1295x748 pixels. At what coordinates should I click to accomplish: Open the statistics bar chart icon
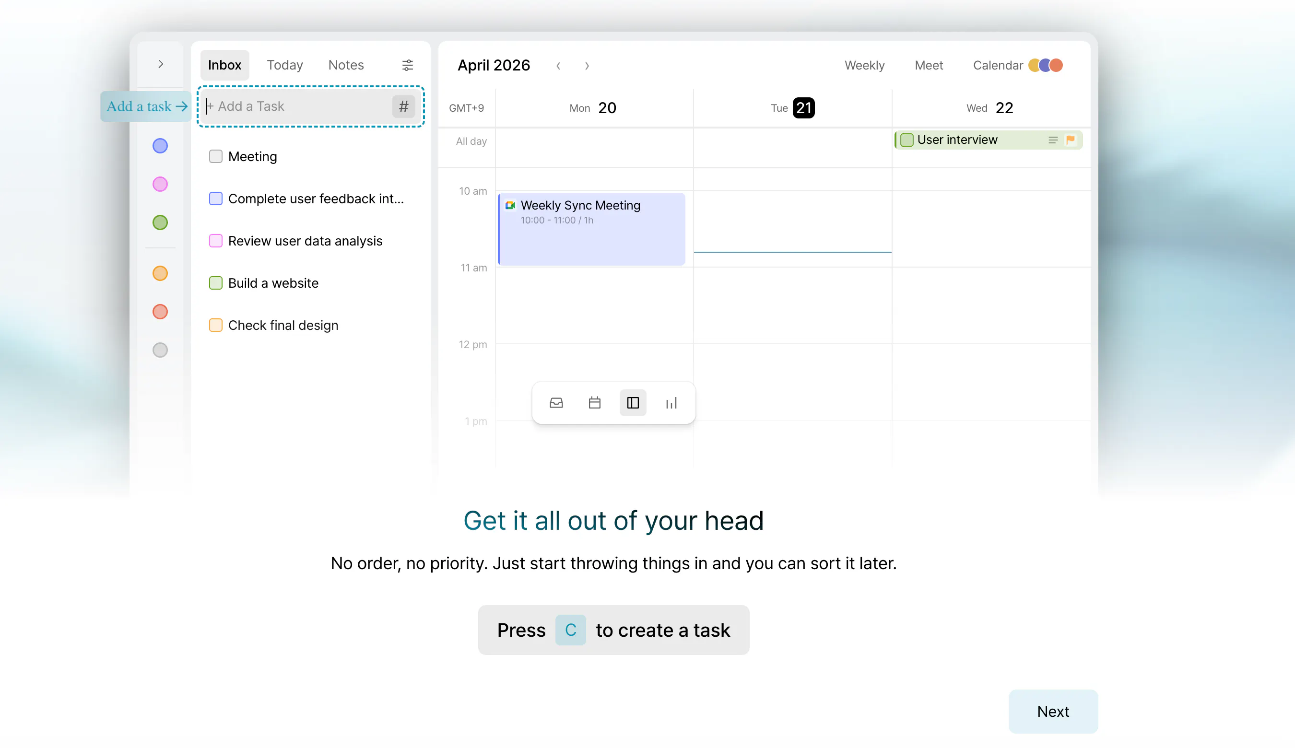(671, 403)
